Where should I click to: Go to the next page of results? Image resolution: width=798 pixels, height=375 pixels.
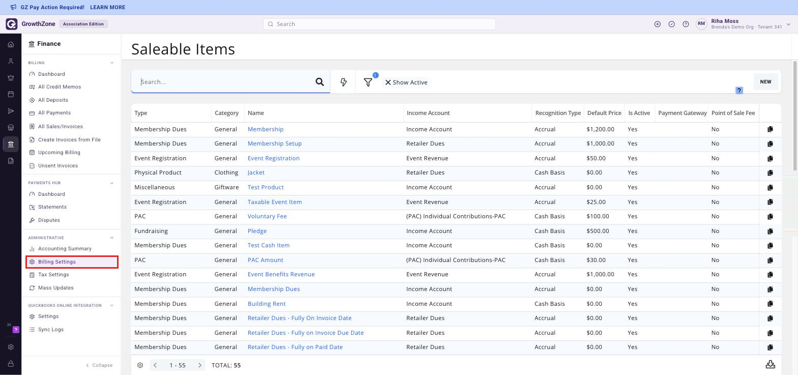[x=199, y=365]
